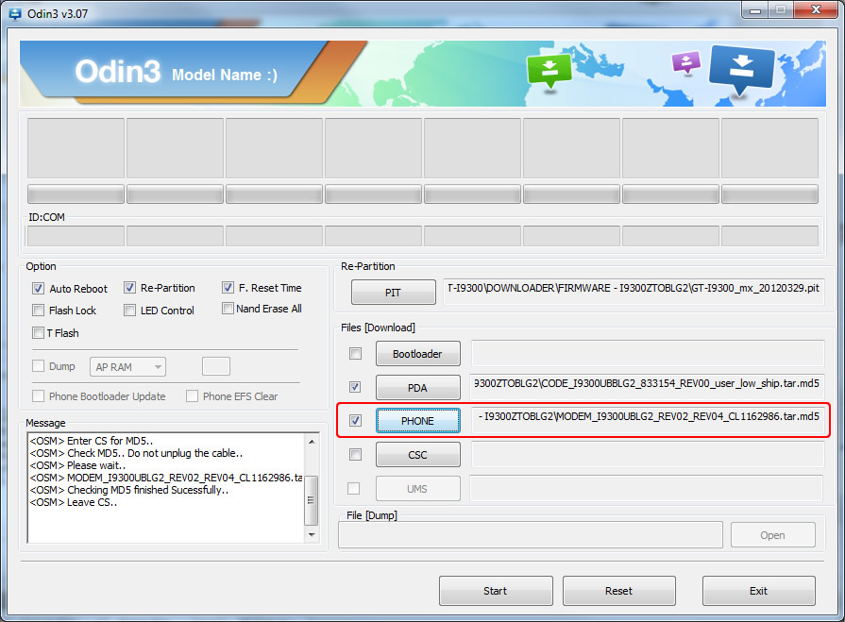Click the Open dump file button
The height and width of the screenshot is (622, 845).
pos(773,535)
